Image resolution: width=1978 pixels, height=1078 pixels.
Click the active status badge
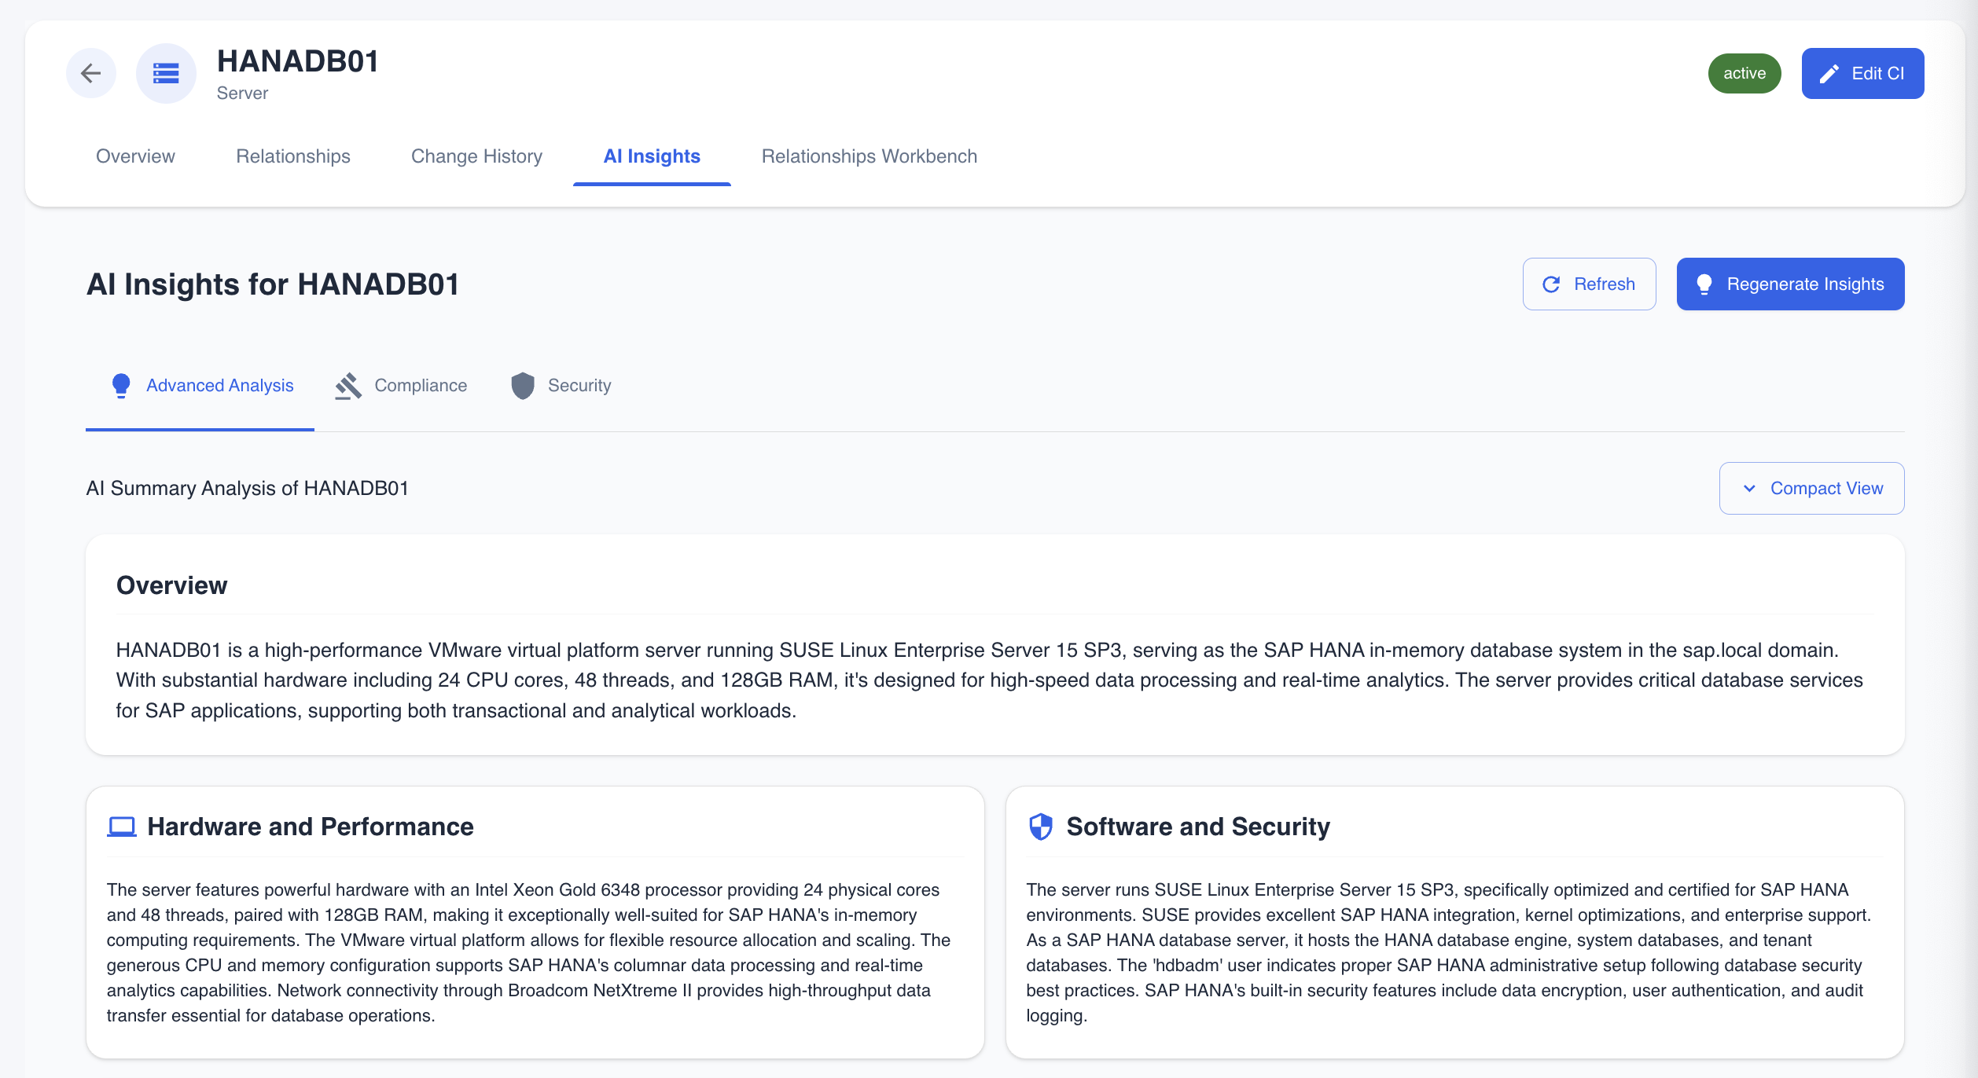tap(1745, 72)
